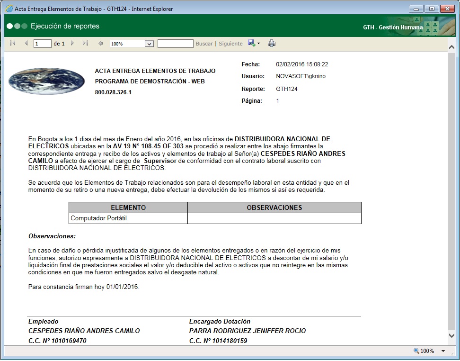Click the search text field on the toolbar

[x=175, y=43]
